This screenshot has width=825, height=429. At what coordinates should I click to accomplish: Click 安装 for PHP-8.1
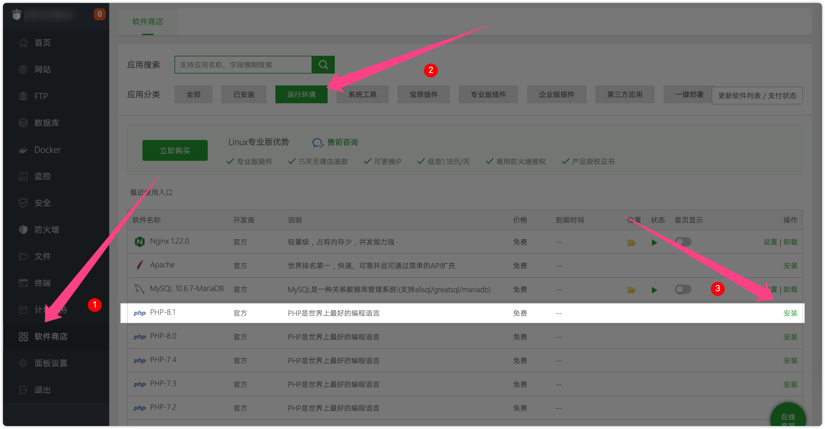[x=790, y=313]
